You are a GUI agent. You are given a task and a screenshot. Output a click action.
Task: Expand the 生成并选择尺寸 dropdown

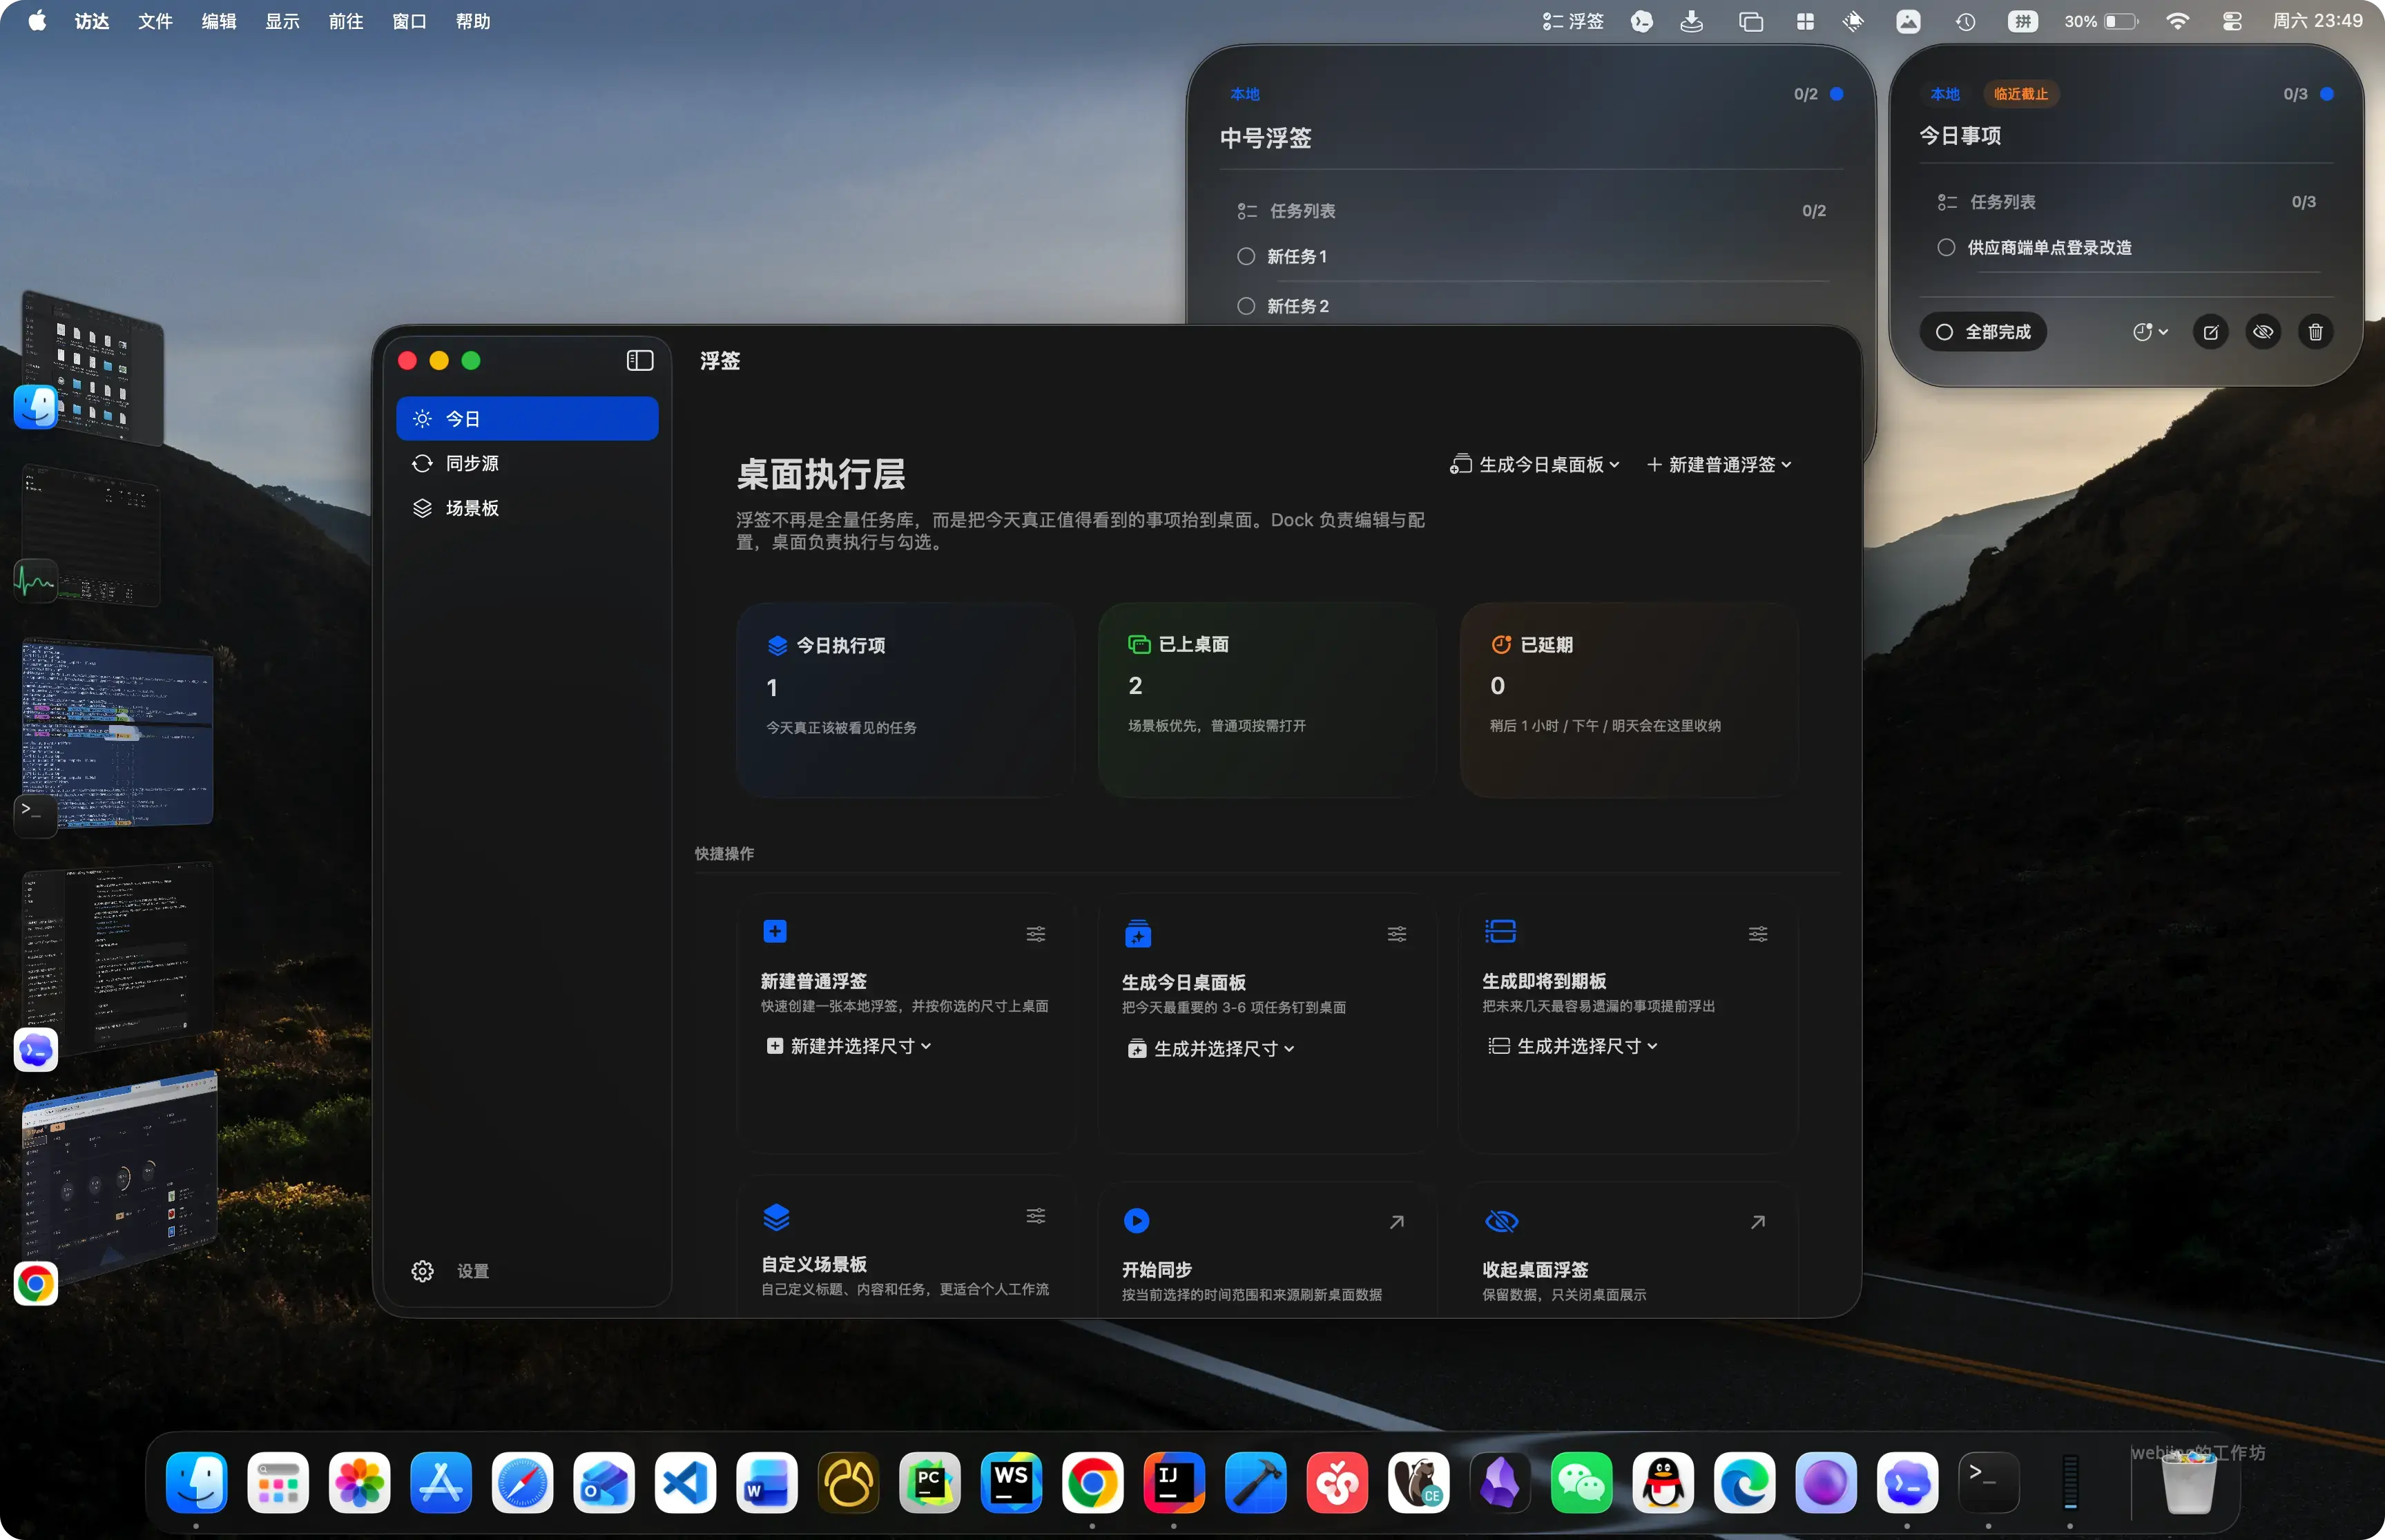1210,1048
